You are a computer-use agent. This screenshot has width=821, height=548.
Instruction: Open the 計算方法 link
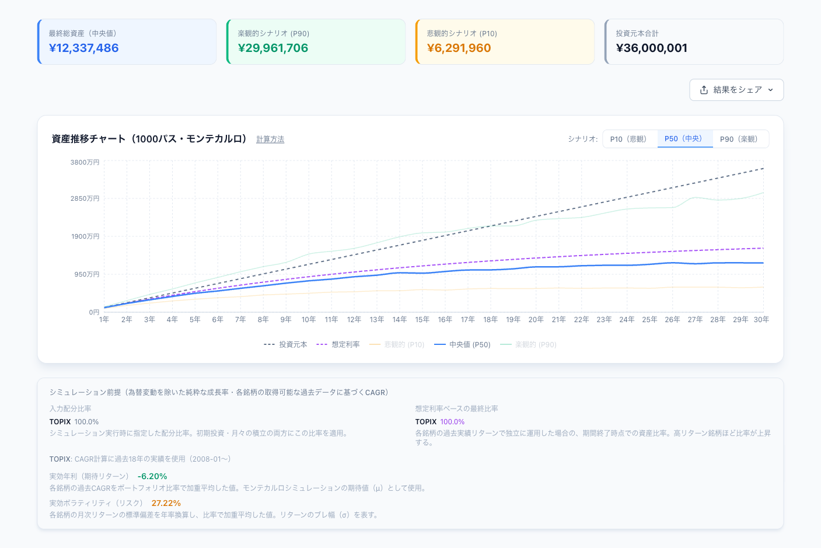tap(270, 139)
